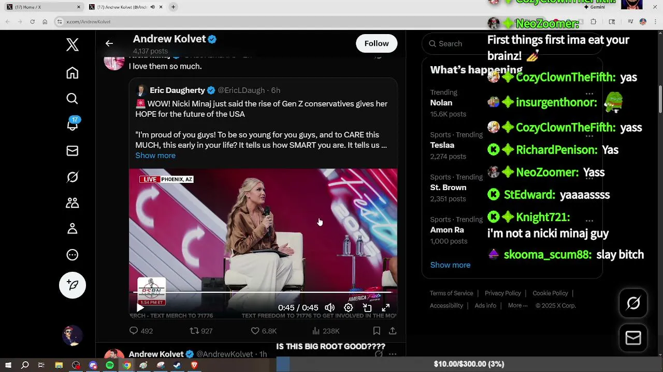Open floating Messages button at bottom right

(x=633, y=338)
